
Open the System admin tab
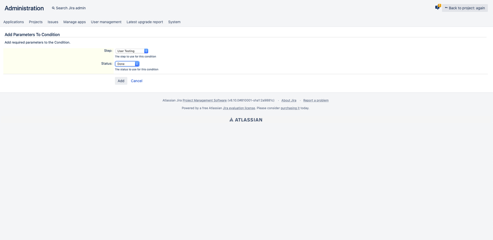click(x=174, y=22)
